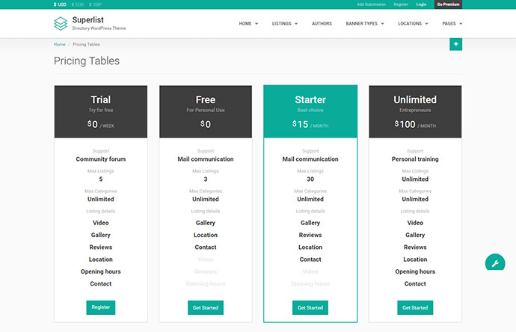Click the Superlist stacked-layers logo icon
Image resolution: width=516 pixels, height=332 pixels.
61,23
